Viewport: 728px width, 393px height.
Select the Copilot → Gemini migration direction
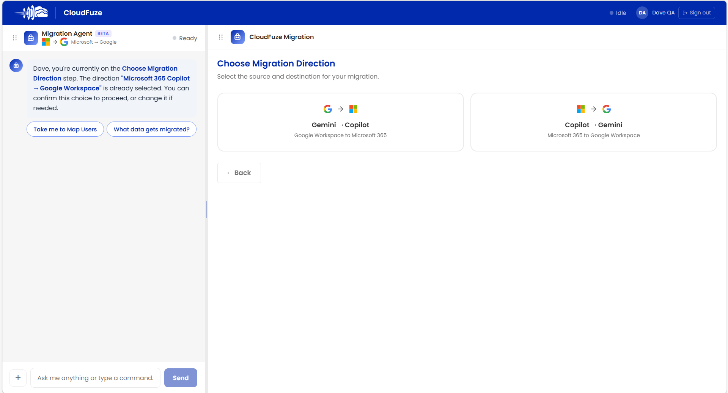tap(593, 122)
